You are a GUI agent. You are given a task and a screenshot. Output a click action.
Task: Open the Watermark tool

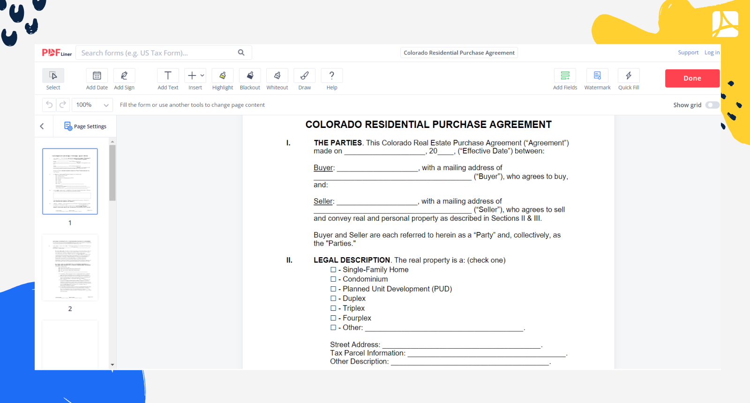pyautogui.click(x=597, y=75)
